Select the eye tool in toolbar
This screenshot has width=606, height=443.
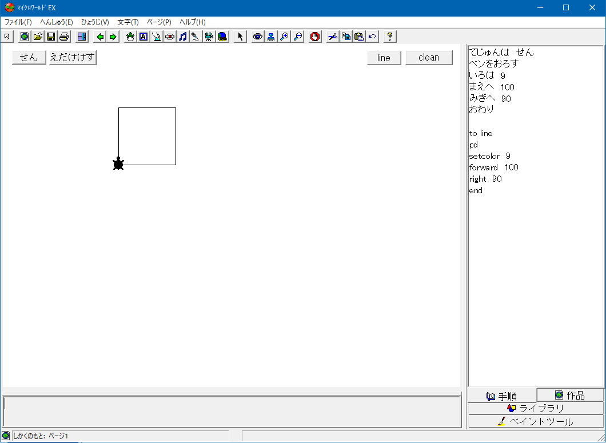pyautogui.click(x=258, y=37)
